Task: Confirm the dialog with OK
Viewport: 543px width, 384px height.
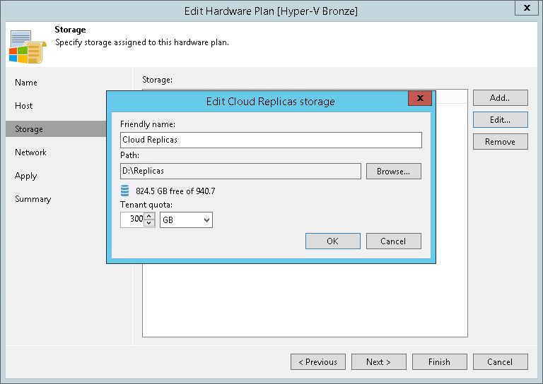Action: click(332, 241)
